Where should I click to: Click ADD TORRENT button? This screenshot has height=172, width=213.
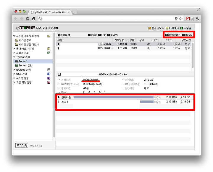pyautogui.click(x=172, y=35)
